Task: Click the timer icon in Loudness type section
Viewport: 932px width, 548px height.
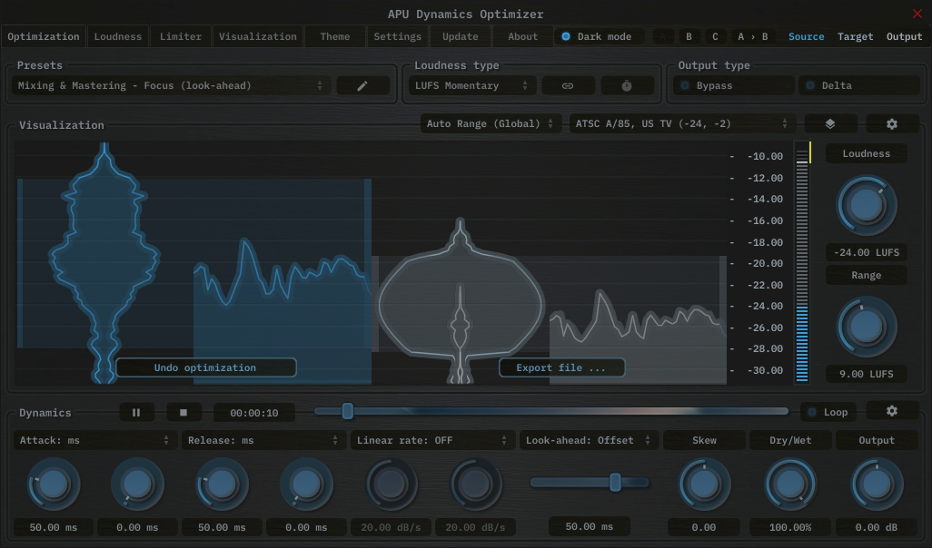Action: point(626,84)
